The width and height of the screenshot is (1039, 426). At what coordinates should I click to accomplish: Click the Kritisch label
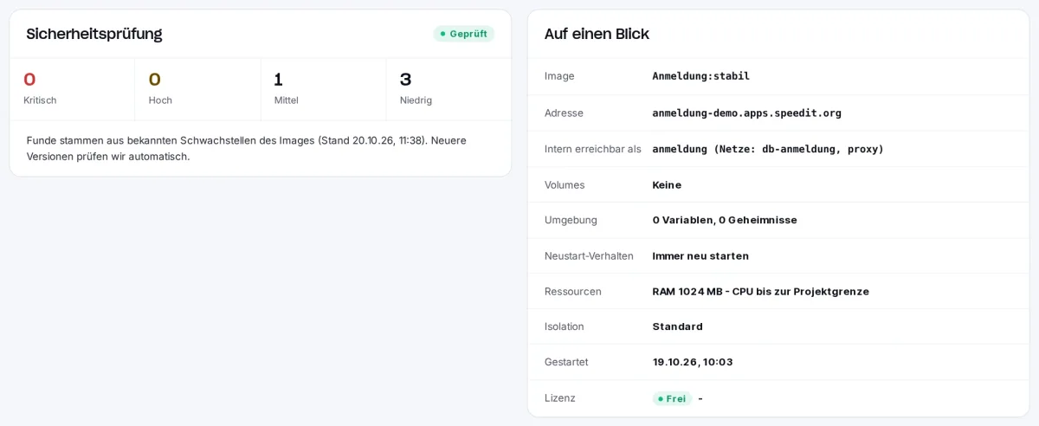click(x=40, y=100)
